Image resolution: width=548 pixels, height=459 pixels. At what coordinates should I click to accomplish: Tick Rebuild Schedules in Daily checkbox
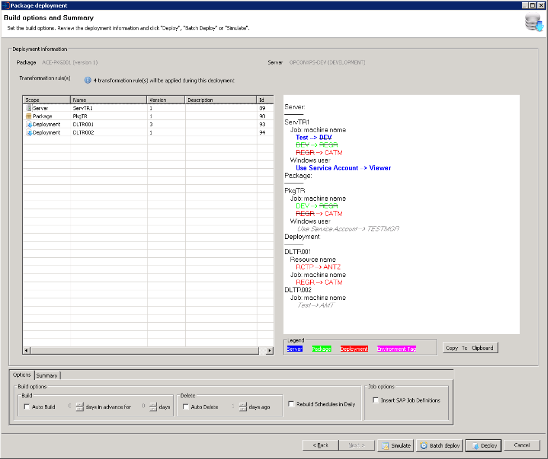click(291, 404)
